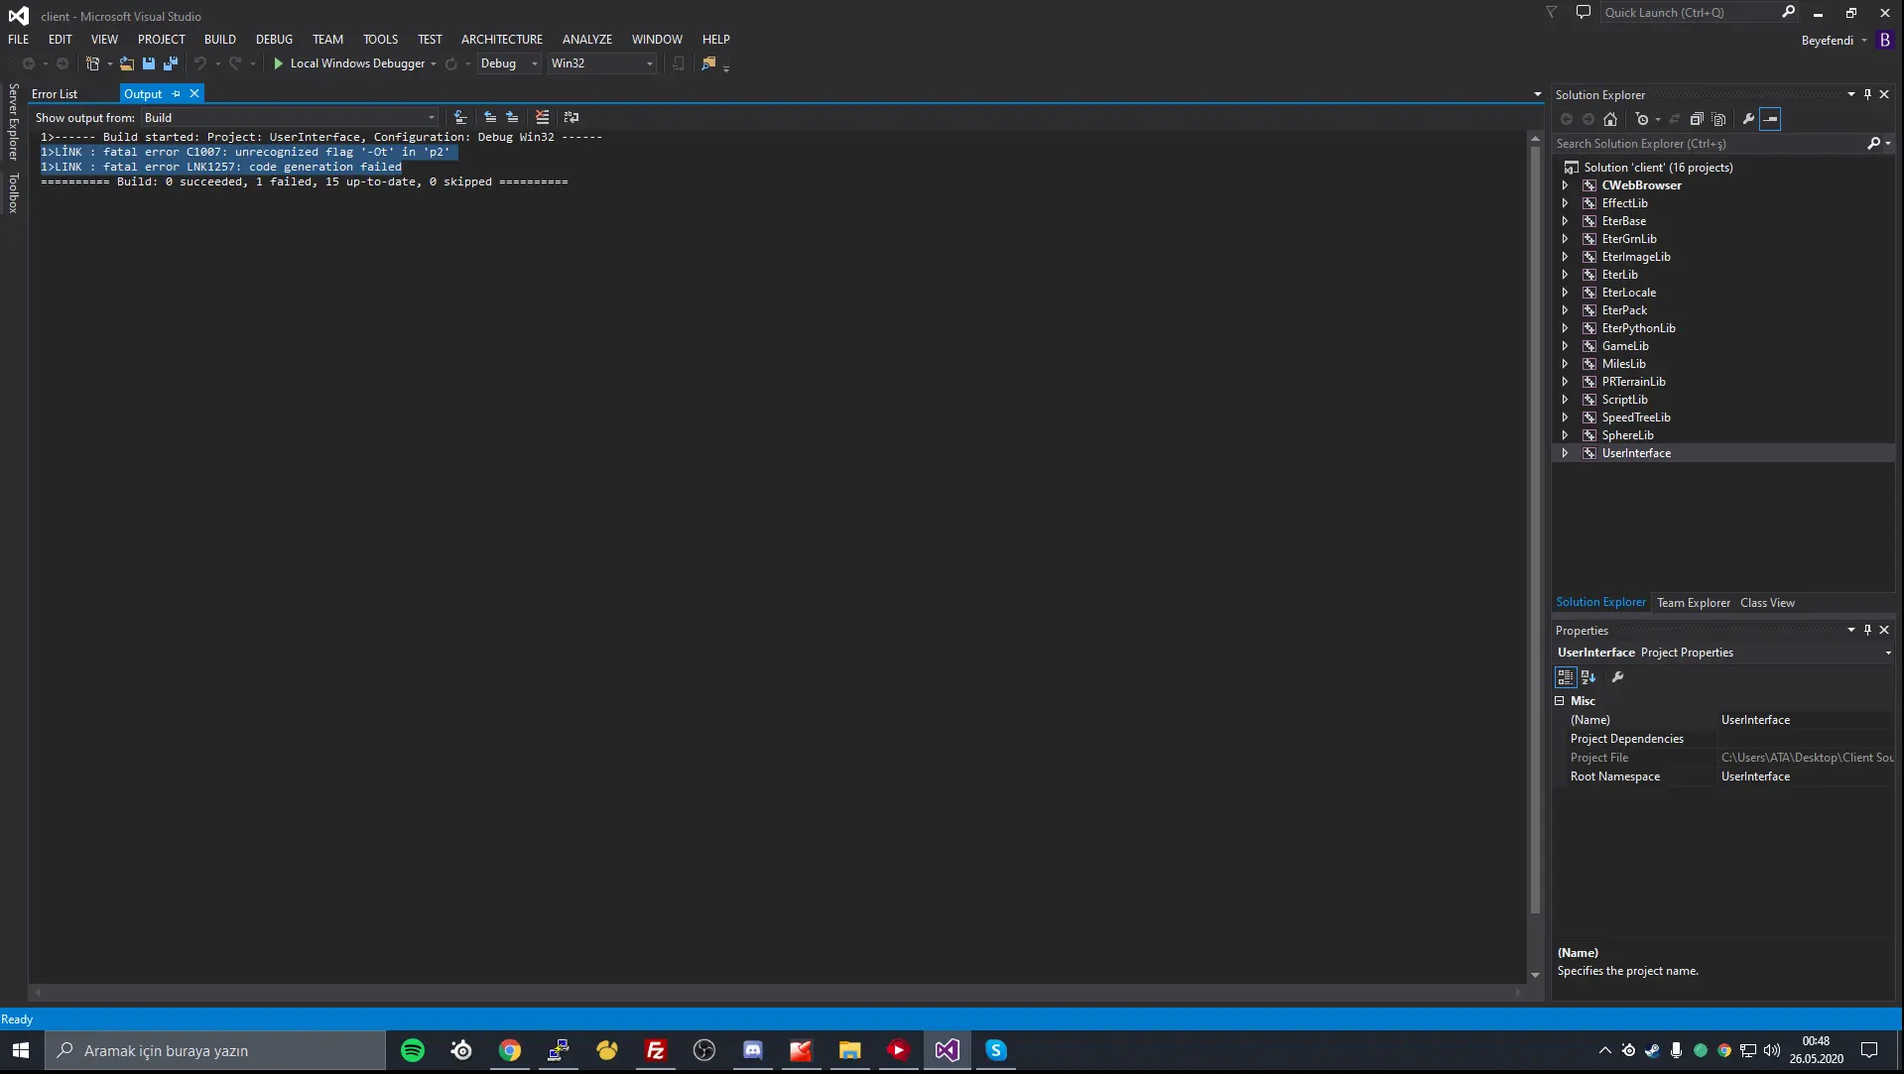1904x1074 pixels.
Task: Select the SpeedTreeLib project
Action: [x=1636, y=418]
